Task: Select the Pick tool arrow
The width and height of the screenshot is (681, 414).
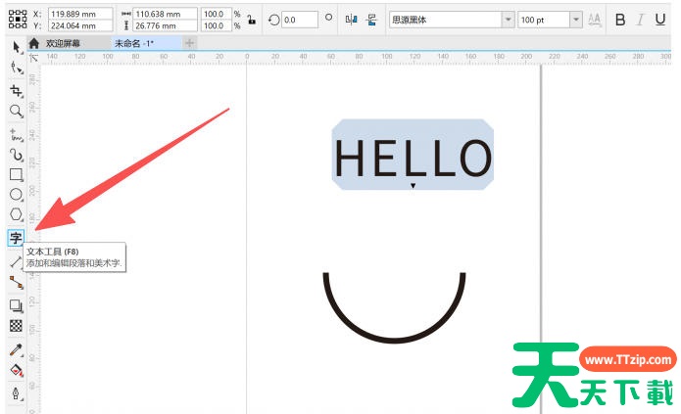Action: point(16,48)
